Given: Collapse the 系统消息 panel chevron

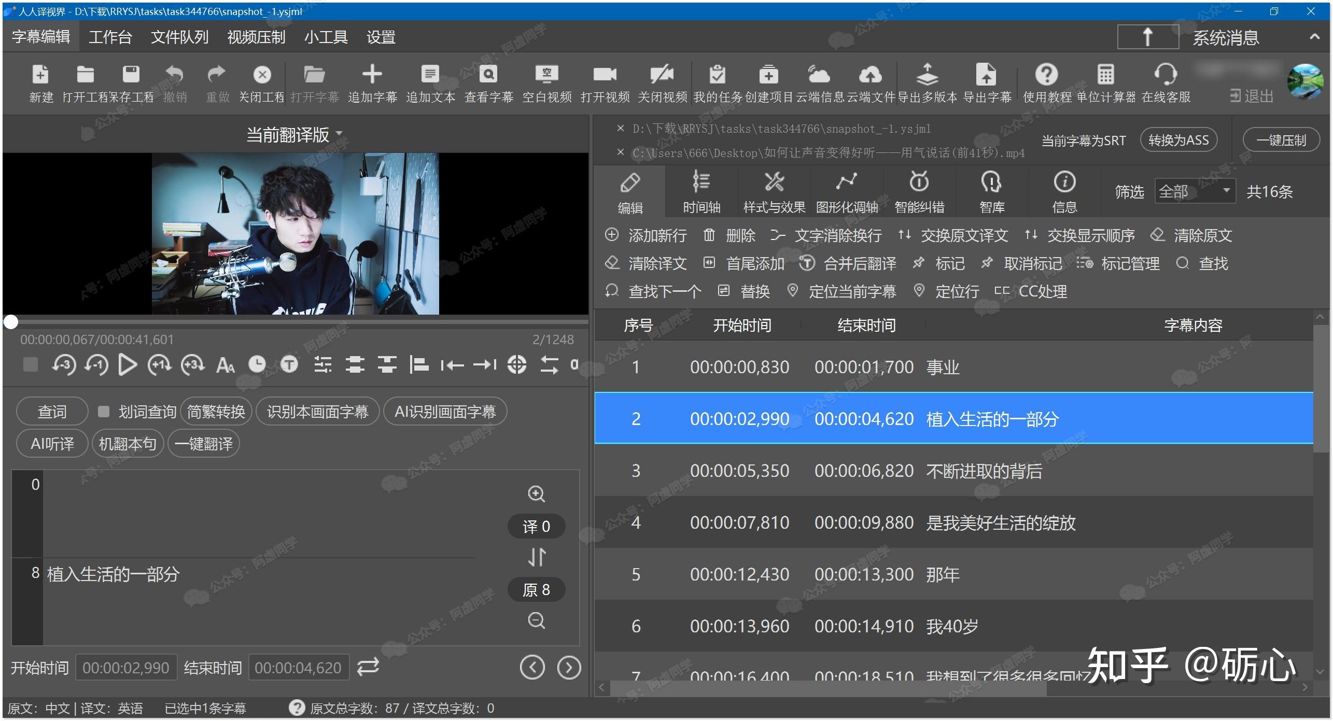Looking at the screenshot, I should (1314, 37).
